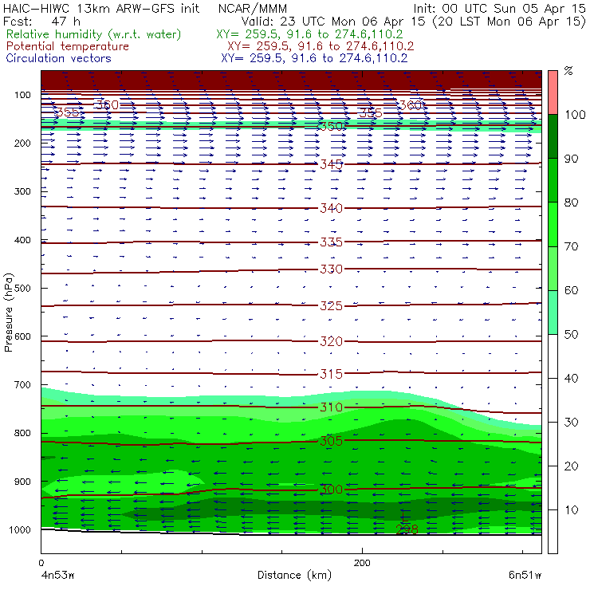Viewport: 590px width, 590px height.
Task: Click the pink above-100% colorbar segment
Action: 553,92
